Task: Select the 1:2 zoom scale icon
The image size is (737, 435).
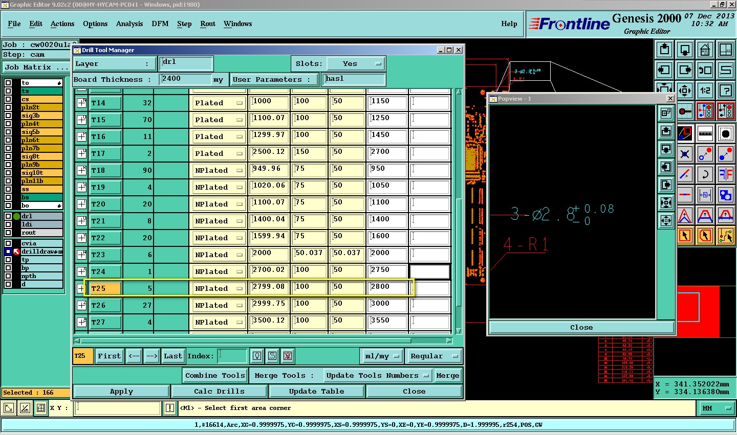Action: [705, 90]
